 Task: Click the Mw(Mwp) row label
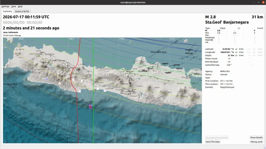[x=210, y=38]
